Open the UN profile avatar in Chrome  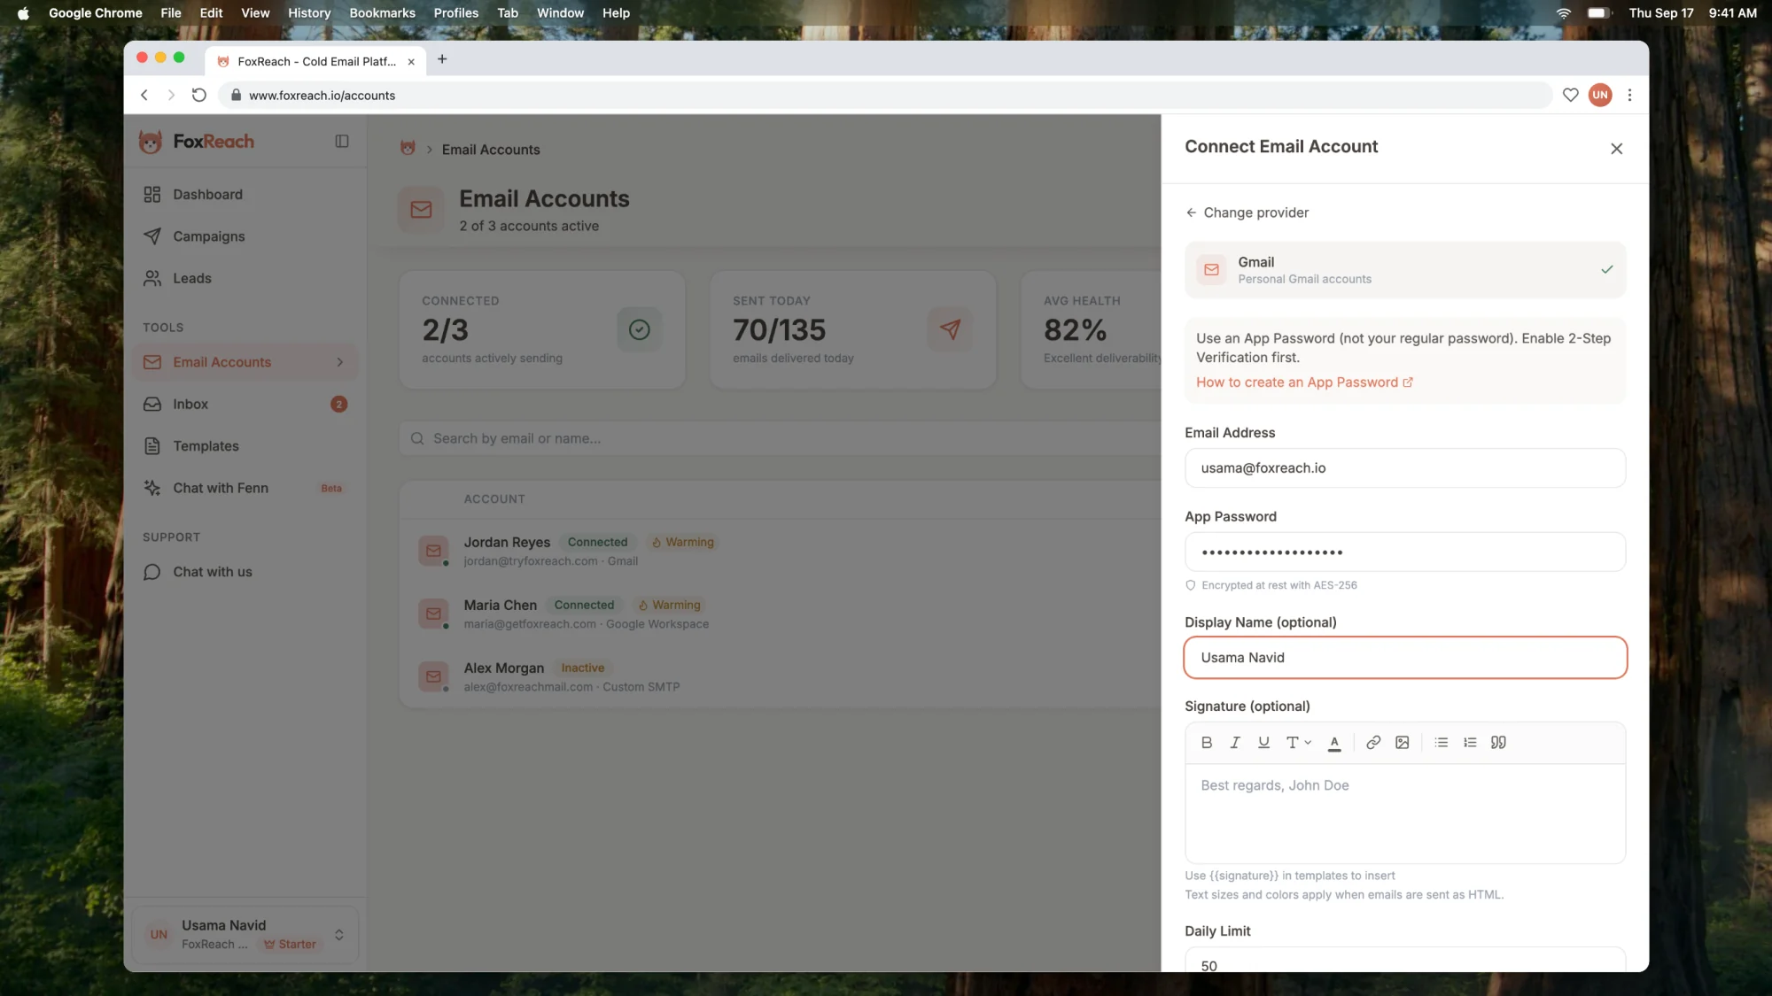click(x=1600, y=95)
